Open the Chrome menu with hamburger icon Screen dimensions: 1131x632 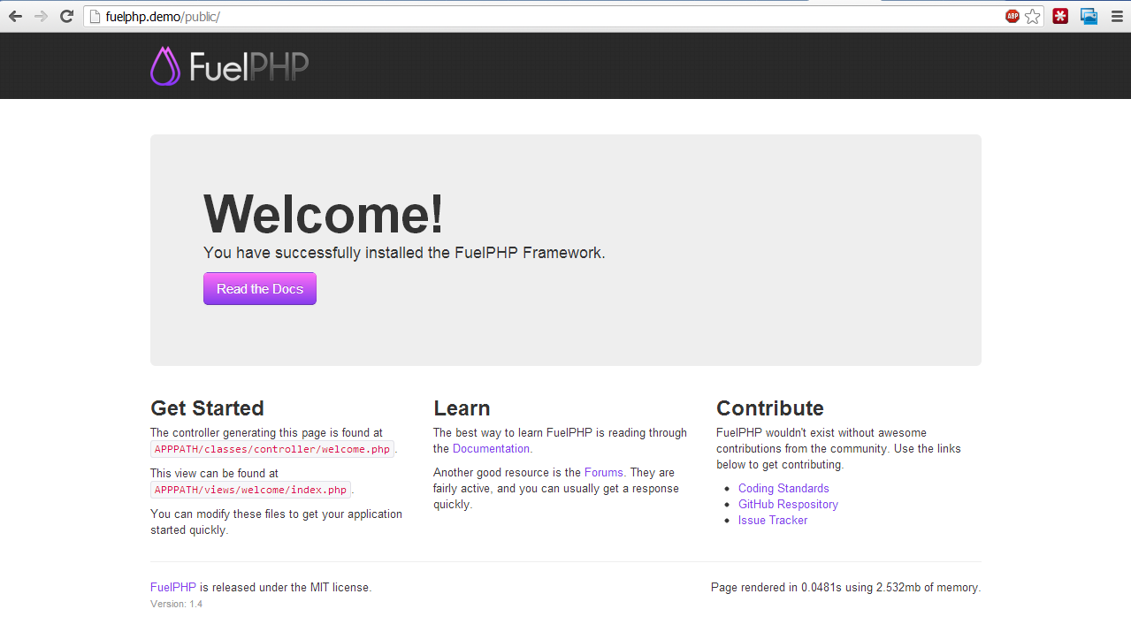point(1117,15)
